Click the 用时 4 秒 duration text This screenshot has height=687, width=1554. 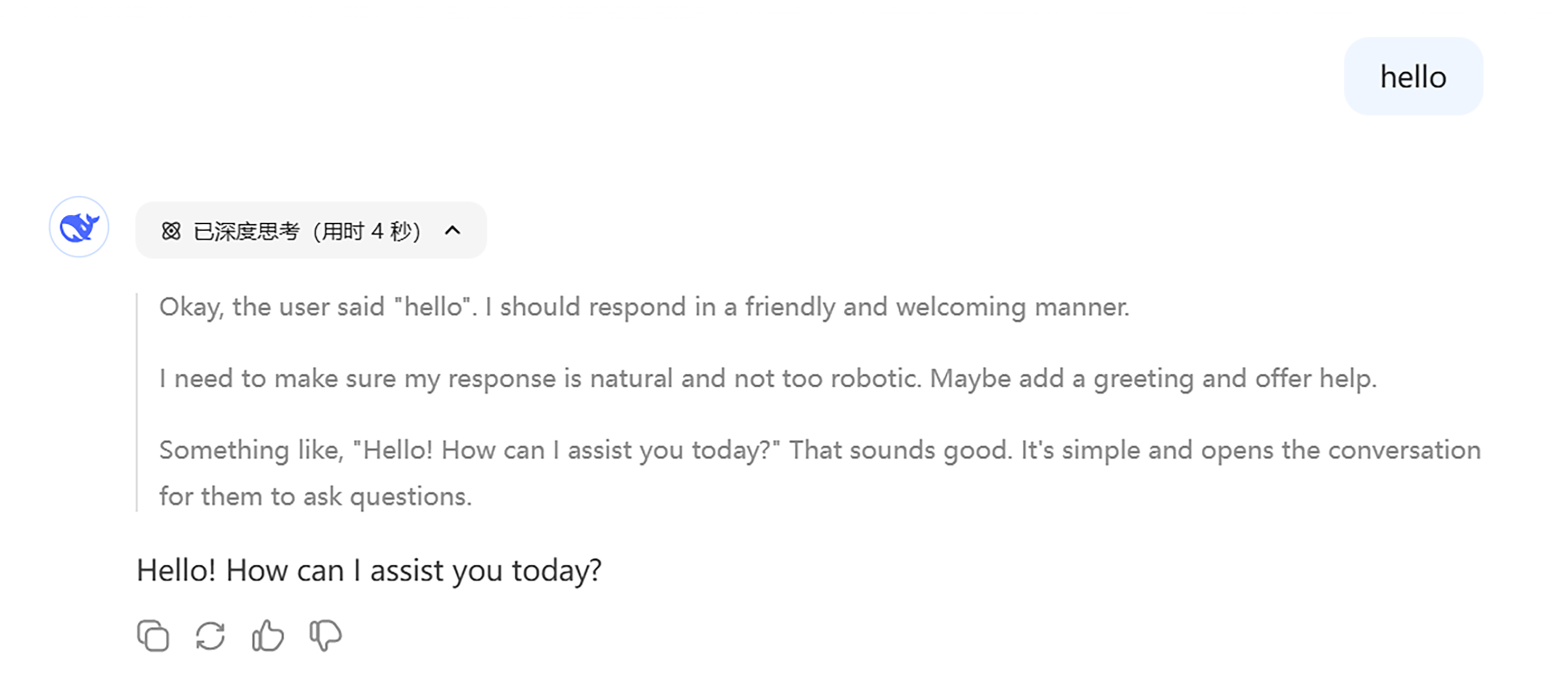[x=369, y=232]
